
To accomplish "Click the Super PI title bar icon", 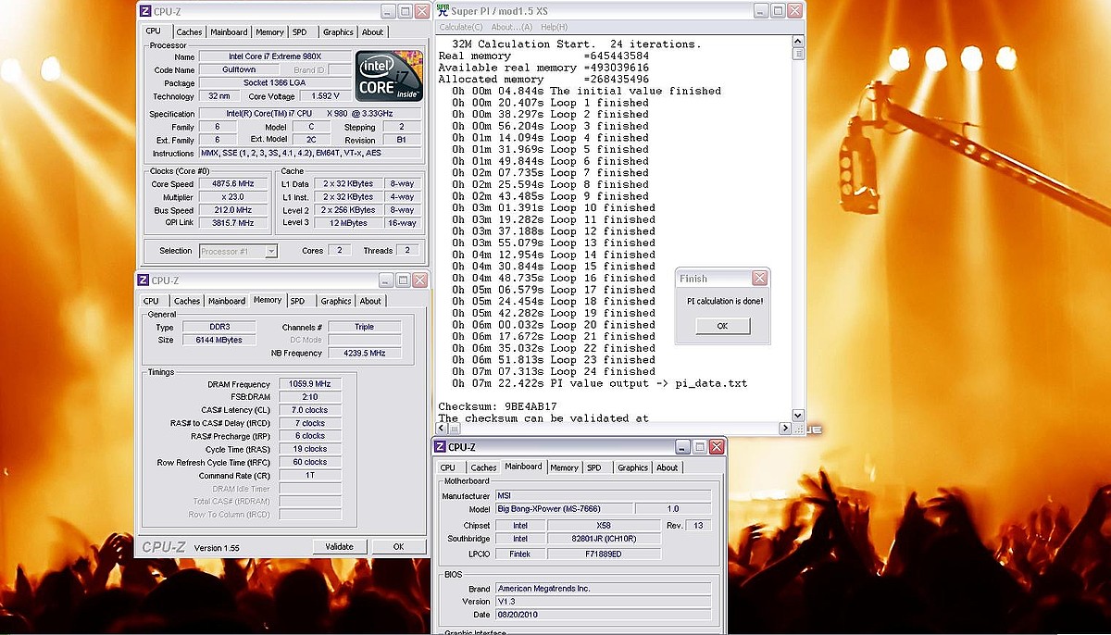I will click(x=443, y=10).
